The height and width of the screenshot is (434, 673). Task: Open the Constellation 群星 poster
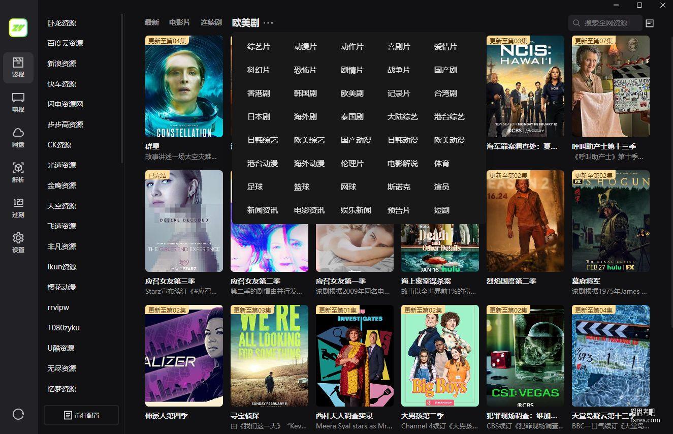click(x=184, y=86)
